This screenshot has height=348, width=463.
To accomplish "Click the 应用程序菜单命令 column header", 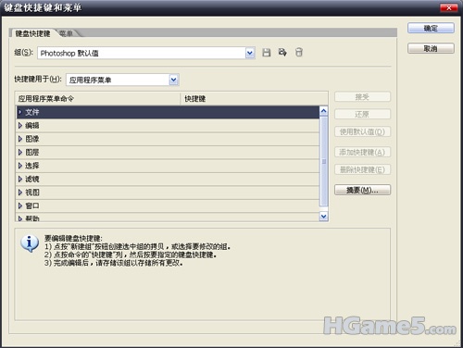I will 97,99.
